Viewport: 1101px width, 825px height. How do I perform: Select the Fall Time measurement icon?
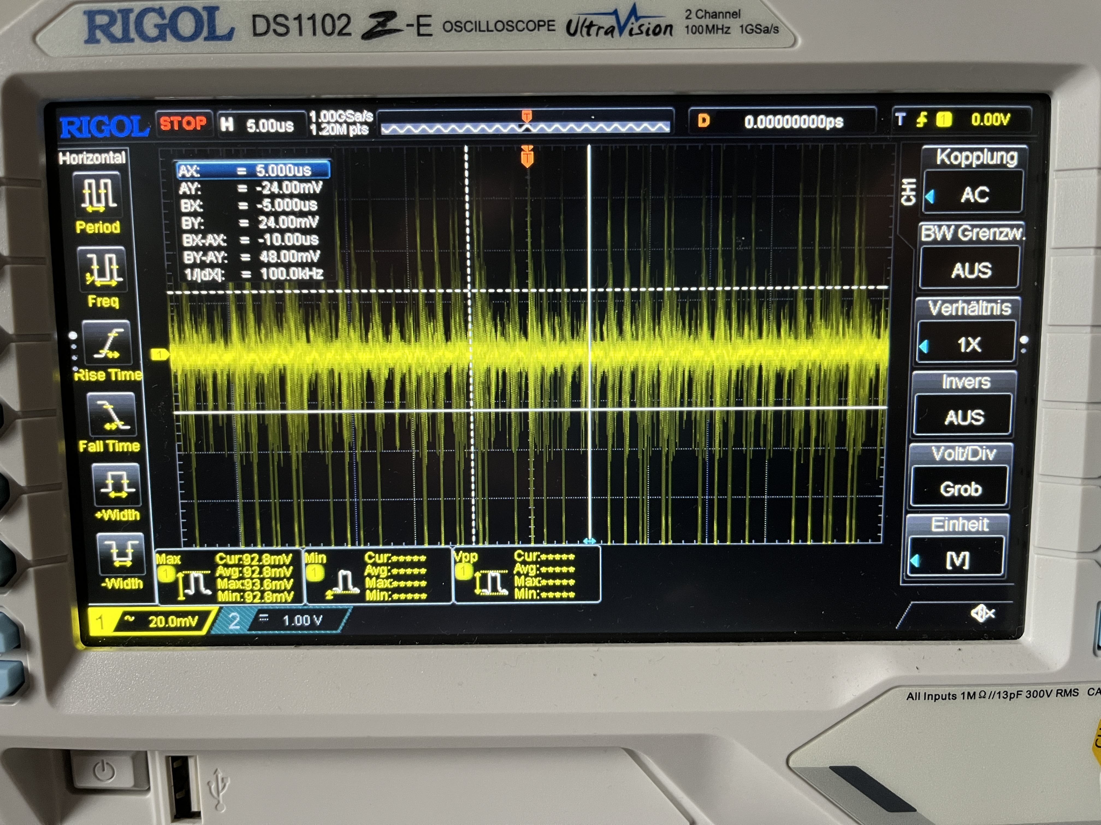click(111, 414)
